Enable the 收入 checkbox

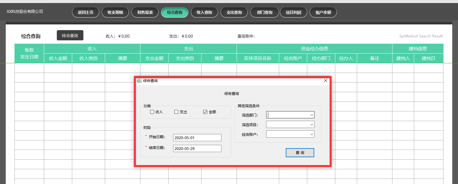click(x=152, y=112)
